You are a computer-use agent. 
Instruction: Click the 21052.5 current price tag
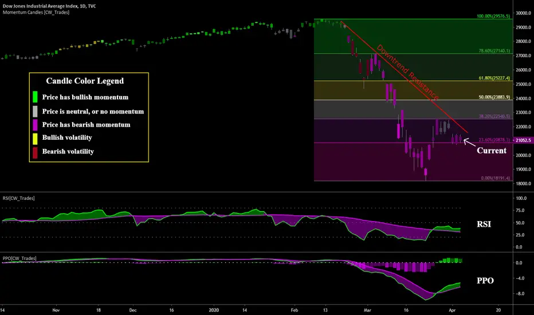click(x=523, y=140)
